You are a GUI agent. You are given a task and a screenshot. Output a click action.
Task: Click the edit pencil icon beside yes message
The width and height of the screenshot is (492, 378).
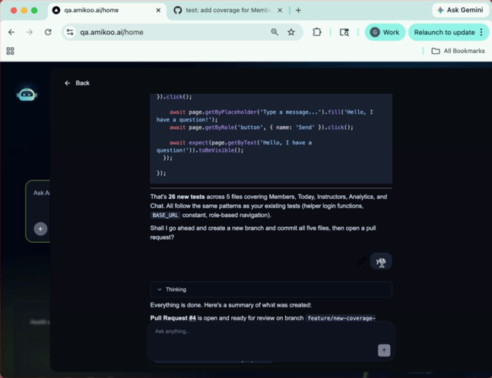tap(362, 261)
